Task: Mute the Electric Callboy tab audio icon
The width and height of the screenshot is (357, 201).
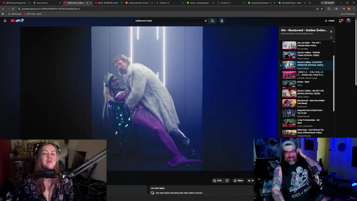Action: [x=87, y=3]
